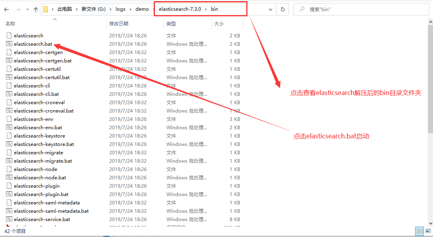Screen dimensions: 433x237
Task: Click the elasticsearch-service.bat file icon
Action: click(9, 219)
